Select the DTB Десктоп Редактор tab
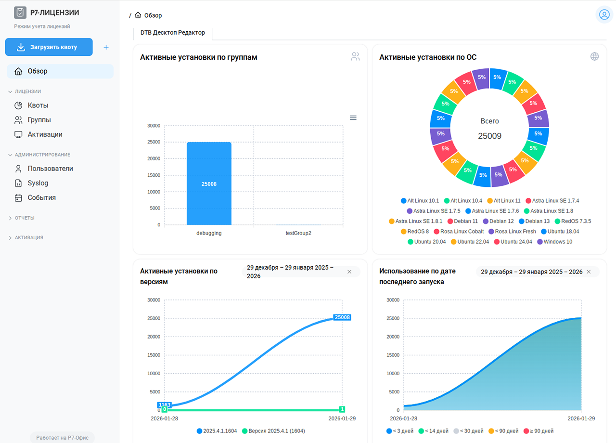The image size is (616, 443). 172,33
